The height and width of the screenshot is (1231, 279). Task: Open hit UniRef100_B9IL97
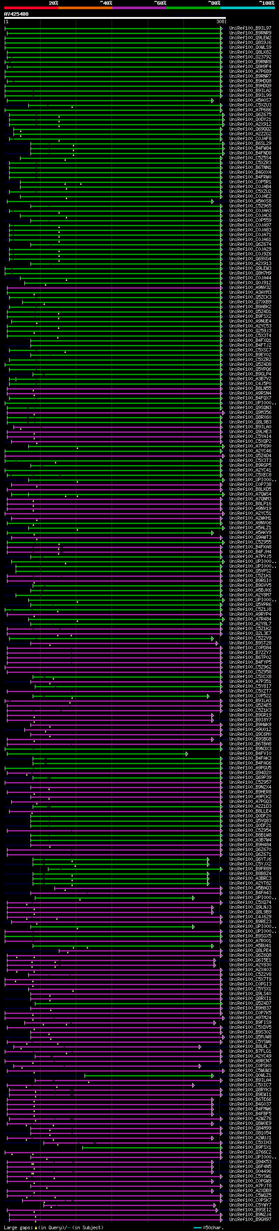(250, 28)
